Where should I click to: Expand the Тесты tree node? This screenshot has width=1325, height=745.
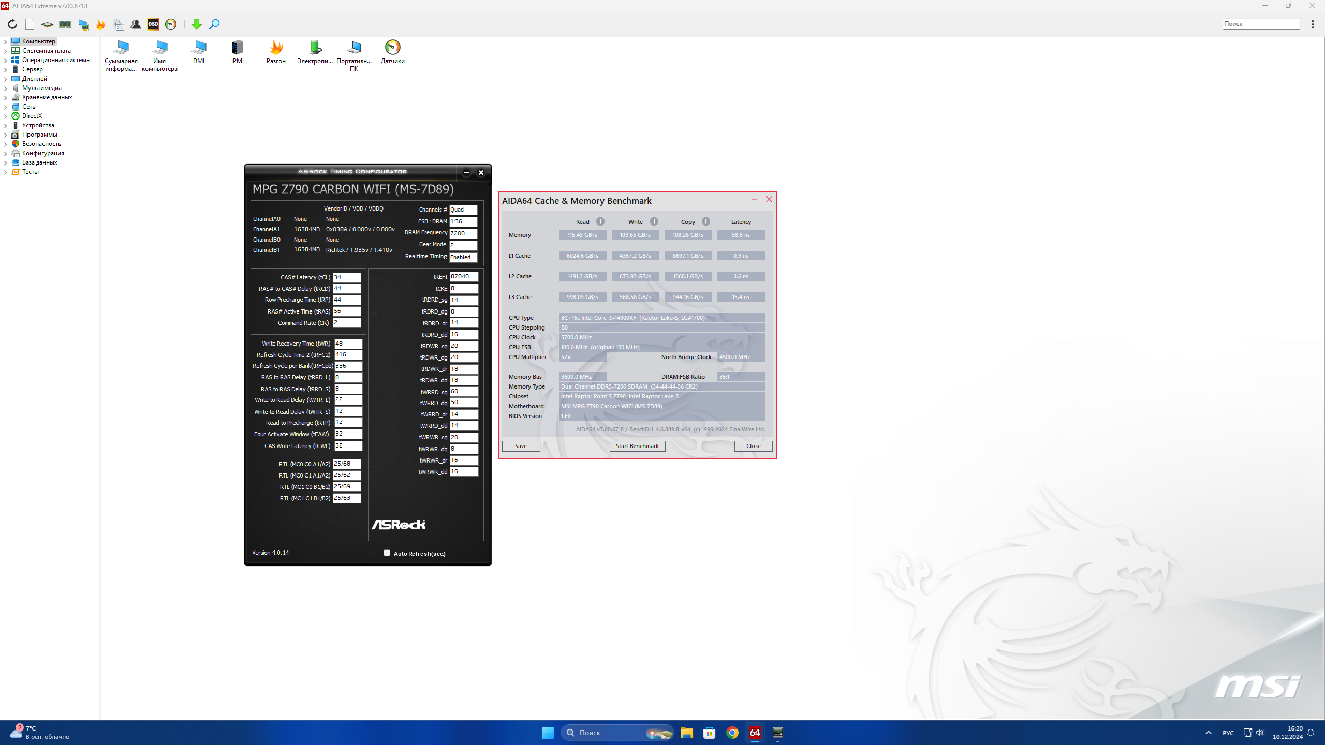tap(5, 172)
